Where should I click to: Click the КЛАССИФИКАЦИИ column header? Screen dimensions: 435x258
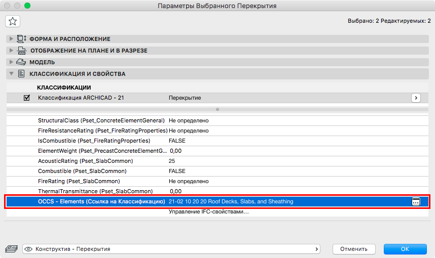(64, 88)
